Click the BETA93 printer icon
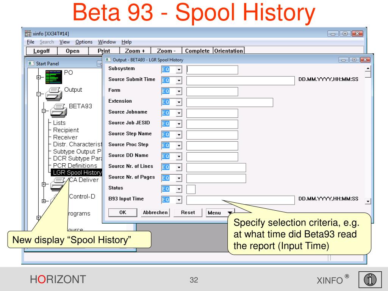The height and width of the screenshot is (291, 388). [x=59, y=110]
